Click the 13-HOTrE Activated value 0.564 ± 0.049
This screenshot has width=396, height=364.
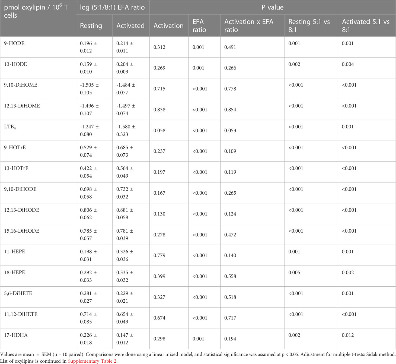coord(125,172)
